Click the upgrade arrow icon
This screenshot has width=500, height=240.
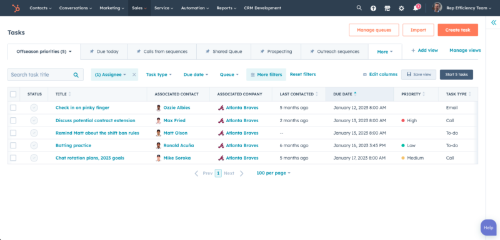pos(373,8)
